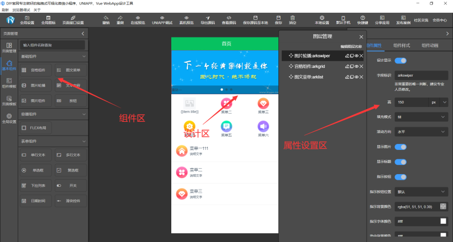Click the 撤销 (undo) toolbar icon

click(106, 20)
